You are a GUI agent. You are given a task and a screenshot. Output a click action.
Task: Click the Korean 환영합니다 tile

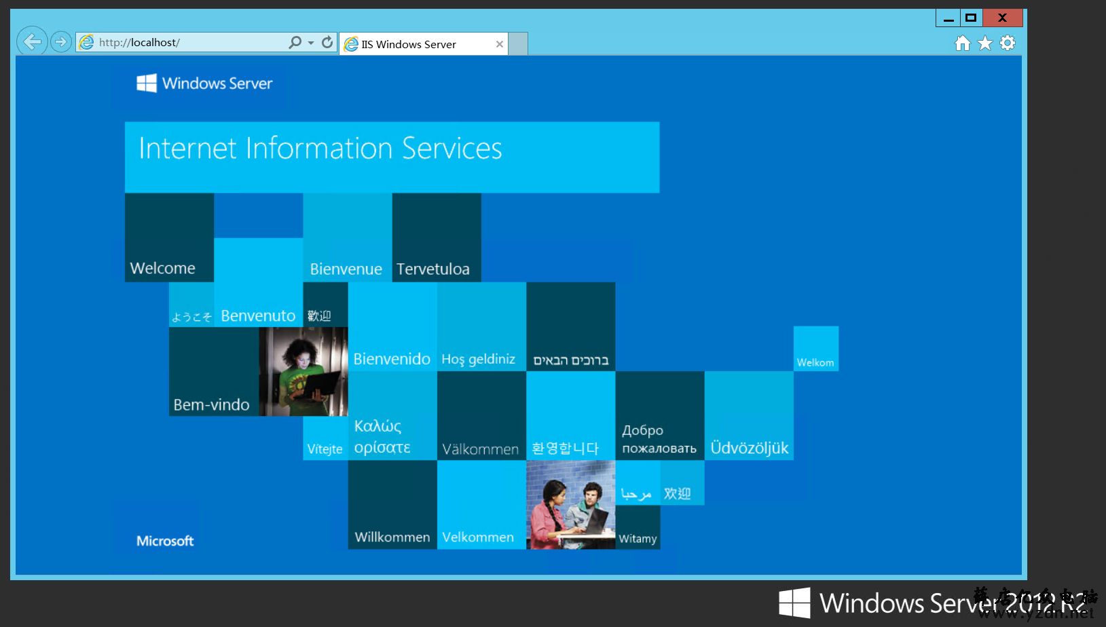571,415
